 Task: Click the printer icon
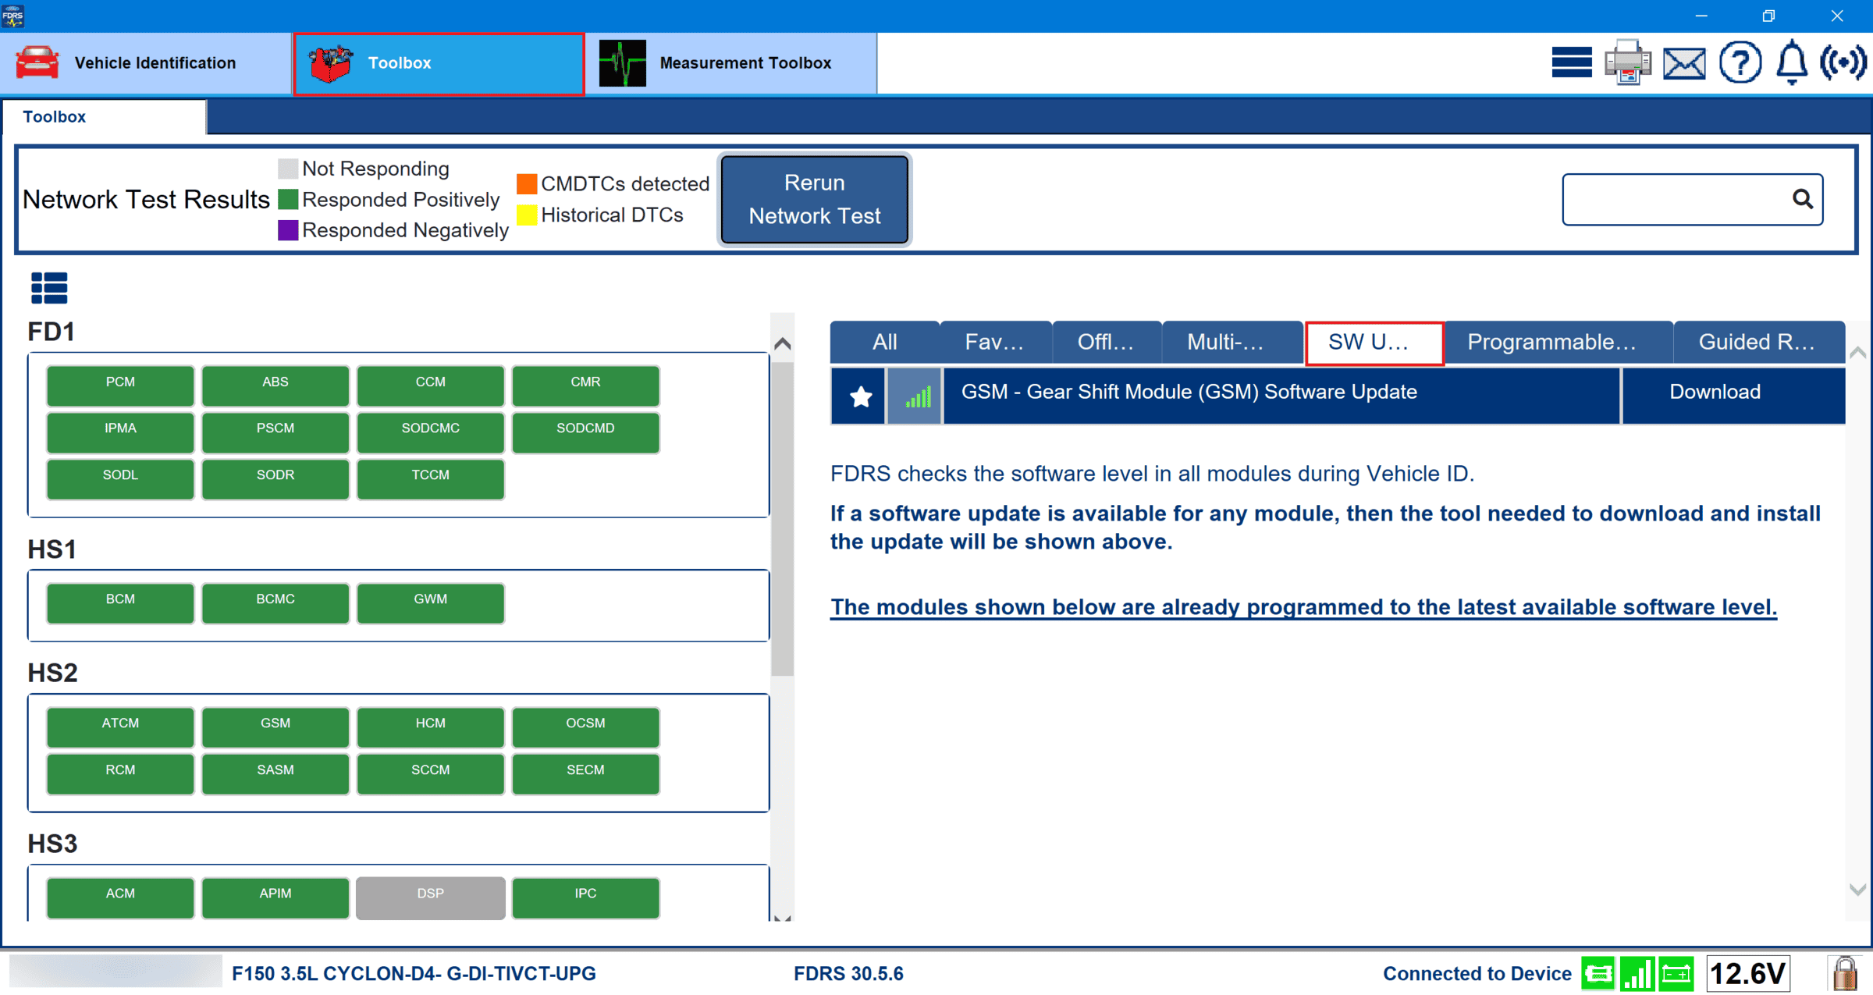click(x=1628, y=62)
